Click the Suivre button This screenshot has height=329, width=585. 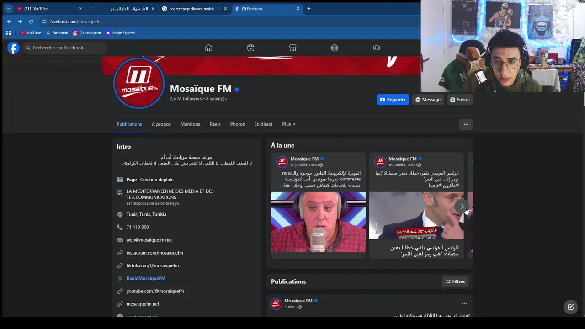[460, 100]
